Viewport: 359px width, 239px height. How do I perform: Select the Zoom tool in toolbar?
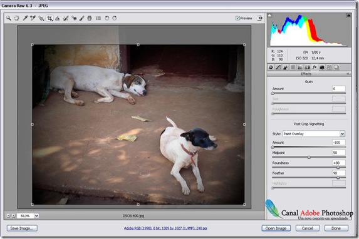[9, 18]
